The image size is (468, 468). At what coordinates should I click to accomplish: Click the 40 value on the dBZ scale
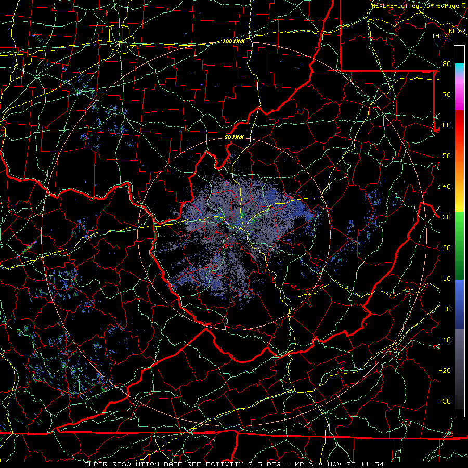447,187
